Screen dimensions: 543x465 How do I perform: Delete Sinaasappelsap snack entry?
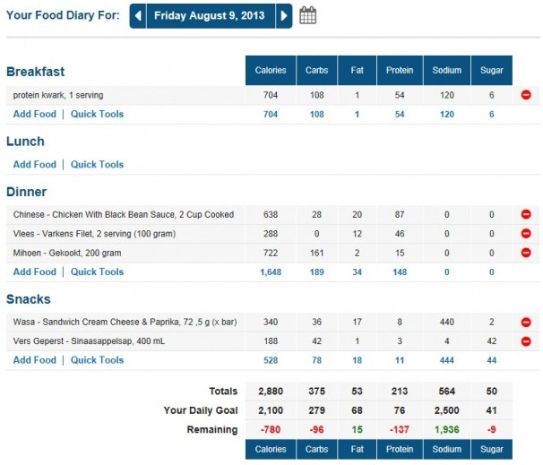pos(526,341)
